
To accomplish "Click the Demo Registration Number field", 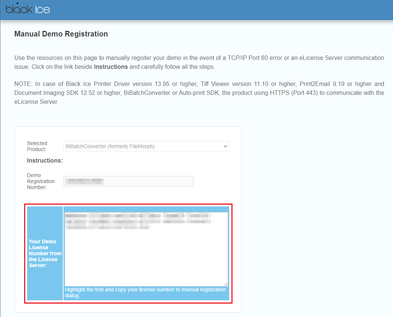I will pyautogui.click(x=149, y=181).
